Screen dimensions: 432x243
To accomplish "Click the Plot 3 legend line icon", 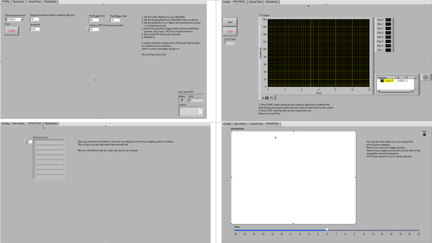I will tap(388, 33).
